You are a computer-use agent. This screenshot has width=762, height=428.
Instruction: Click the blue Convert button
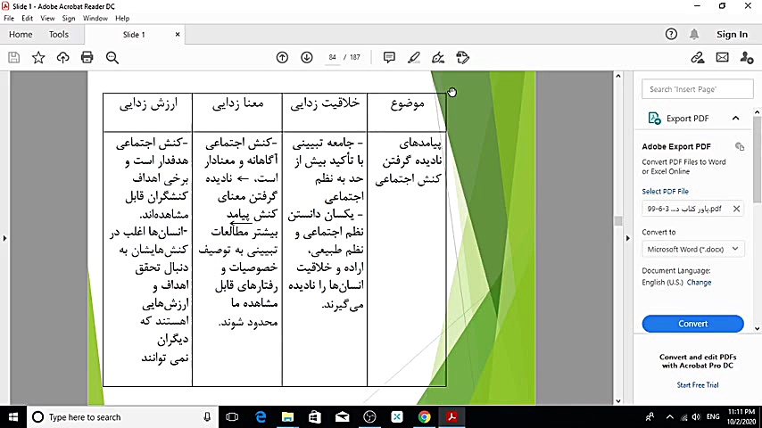point(692,324)
